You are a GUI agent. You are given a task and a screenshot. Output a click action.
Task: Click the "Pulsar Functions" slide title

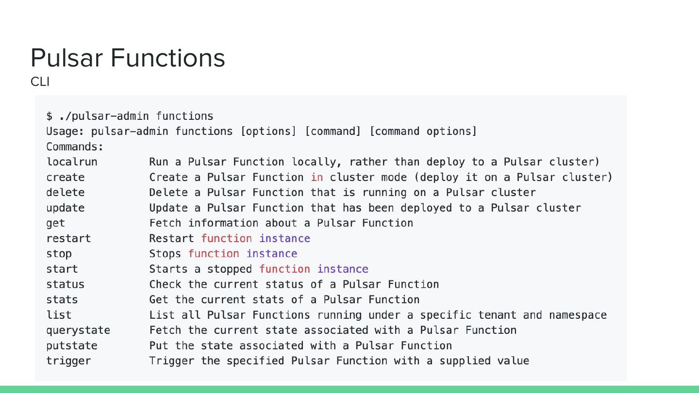[x=128, y=58]
